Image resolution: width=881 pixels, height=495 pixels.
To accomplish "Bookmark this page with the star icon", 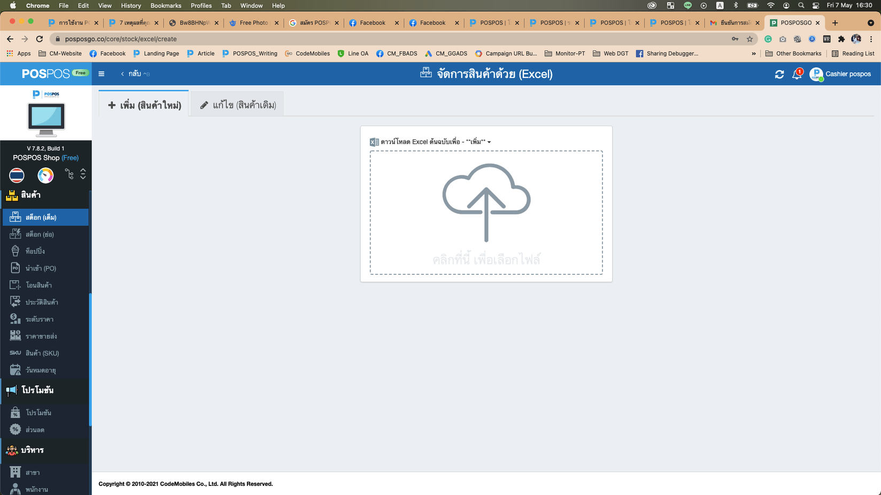I will [x=749, y=39].
